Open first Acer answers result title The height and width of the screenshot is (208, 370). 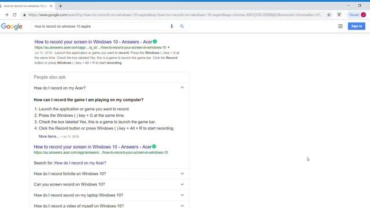click(x=93, y=42)
